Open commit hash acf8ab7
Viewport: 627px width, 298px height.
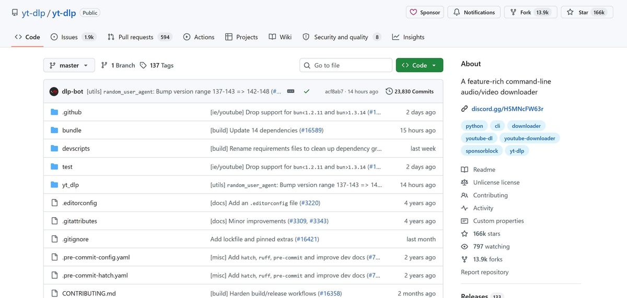coord(334,91)
